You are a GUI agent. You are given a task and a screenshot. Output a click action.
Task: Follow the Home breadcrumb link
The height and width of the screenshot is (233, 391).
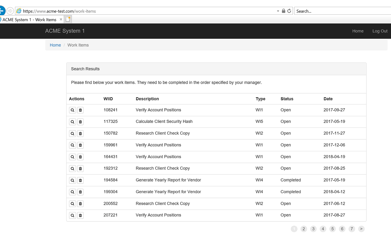(55, 45)
